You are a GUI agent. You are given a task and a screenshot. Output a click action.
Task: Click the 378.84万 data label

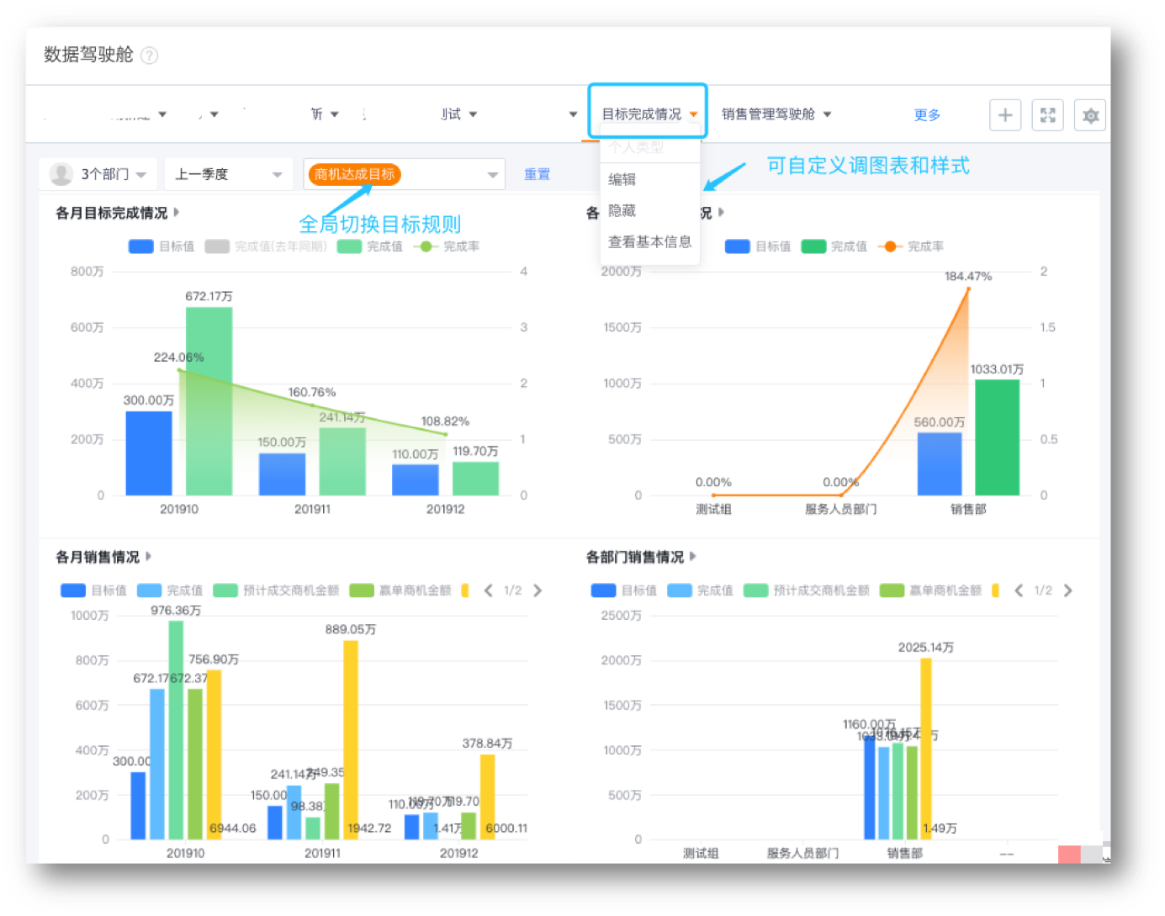487,744
